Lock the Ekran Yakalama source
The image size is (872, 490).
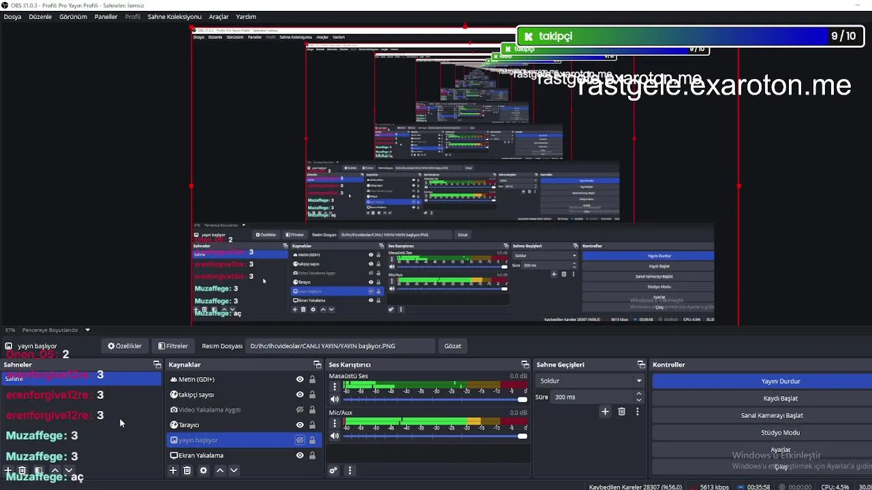[312, 455]
